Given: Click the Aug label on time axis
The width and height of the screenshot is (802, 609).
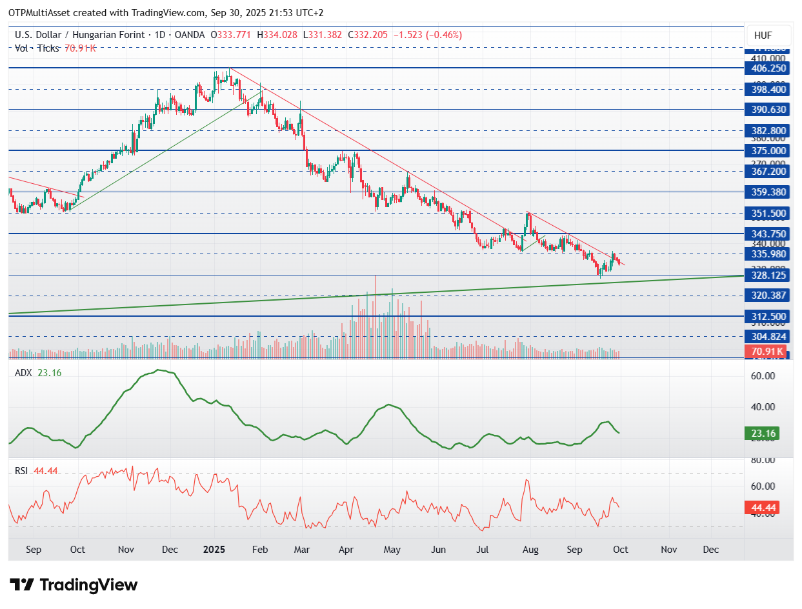Looking at the screenshot, I should coord(530,550).
